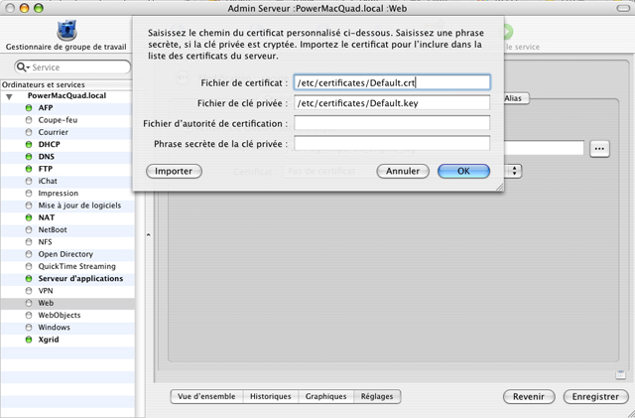The height and width of the screenshot is (418, 635).
Task: Click the toolbar toggle pill in title bar
Action: 623,8
